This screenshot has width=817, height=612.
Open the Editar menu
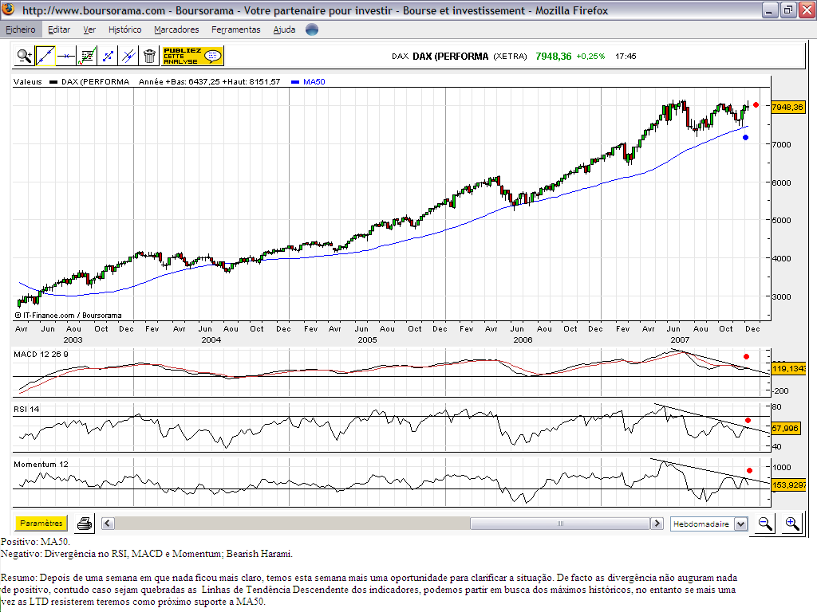coord(59,29)
